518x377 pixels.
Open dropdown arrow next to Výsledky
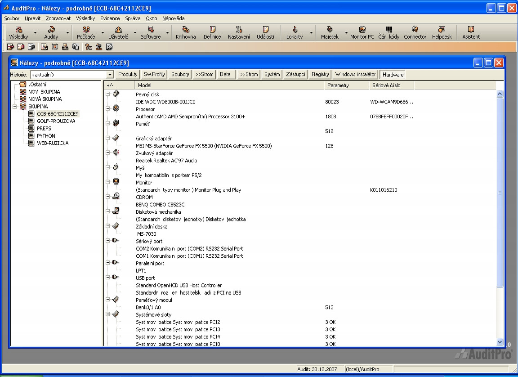(x=36, y=33)
